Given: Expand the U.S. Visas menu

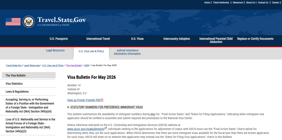Looking at the screenshot, I should pos(137,39).
